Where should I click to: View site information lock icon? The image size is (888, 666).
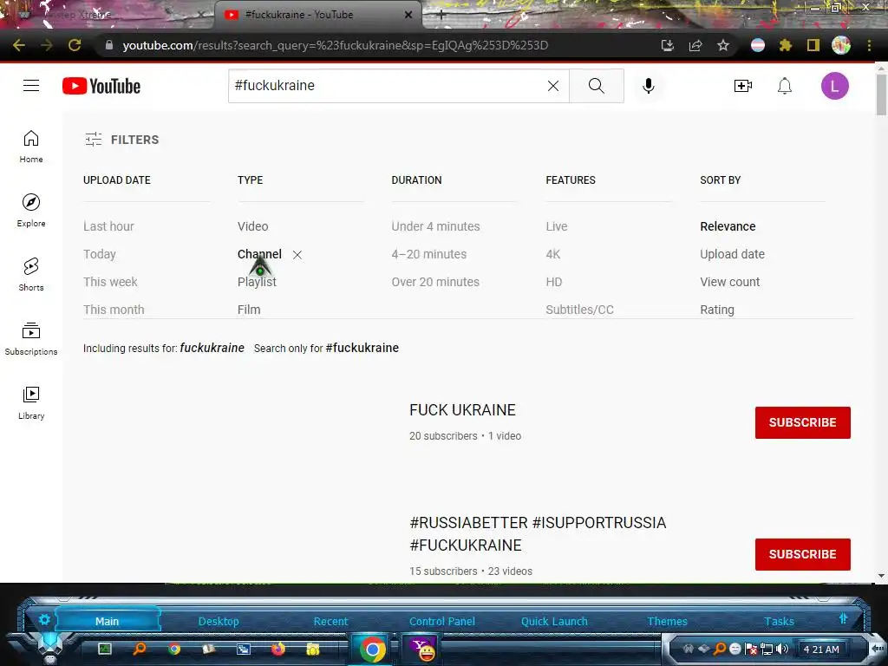[109, 45]
